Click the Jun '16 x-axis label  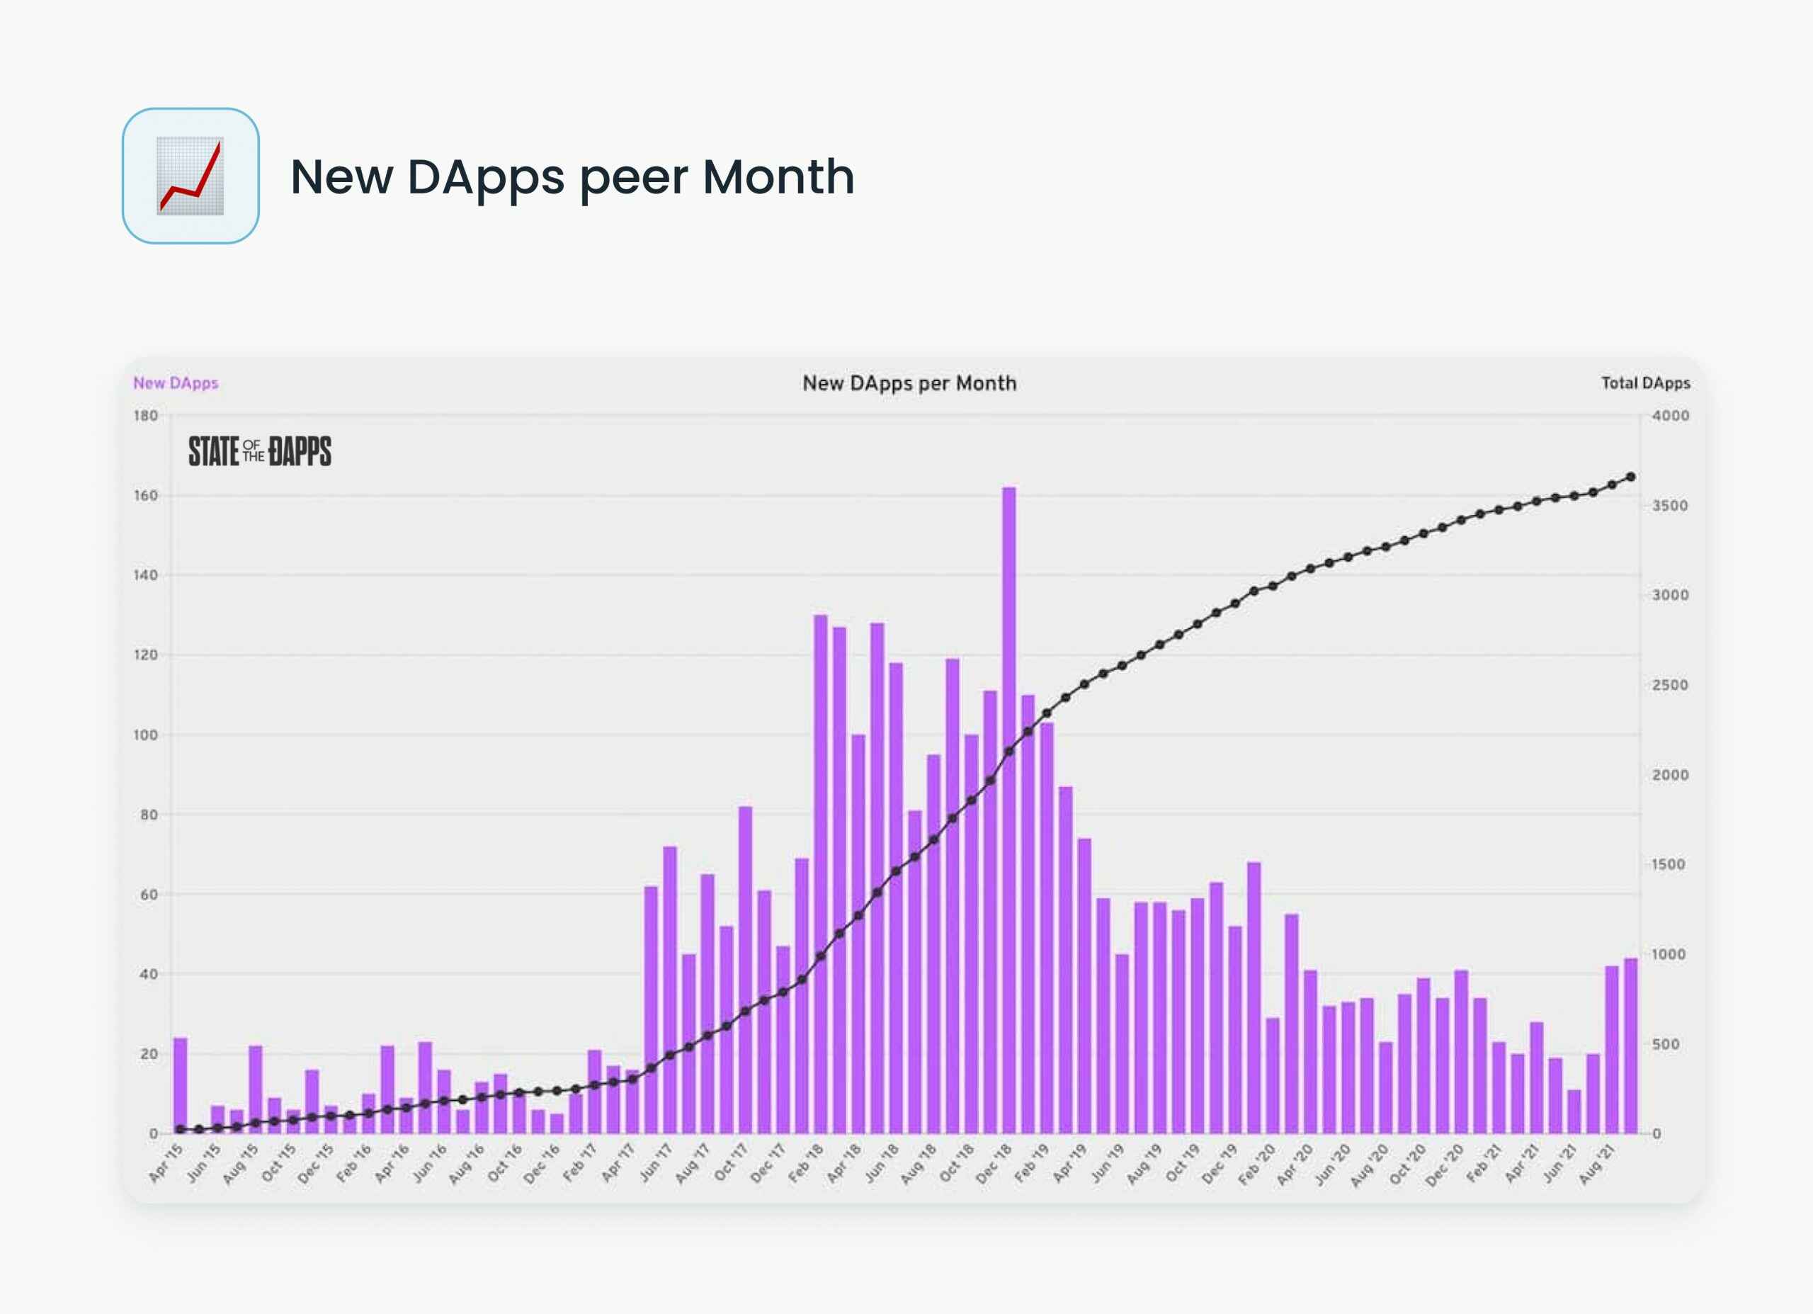click(430, 1163)
